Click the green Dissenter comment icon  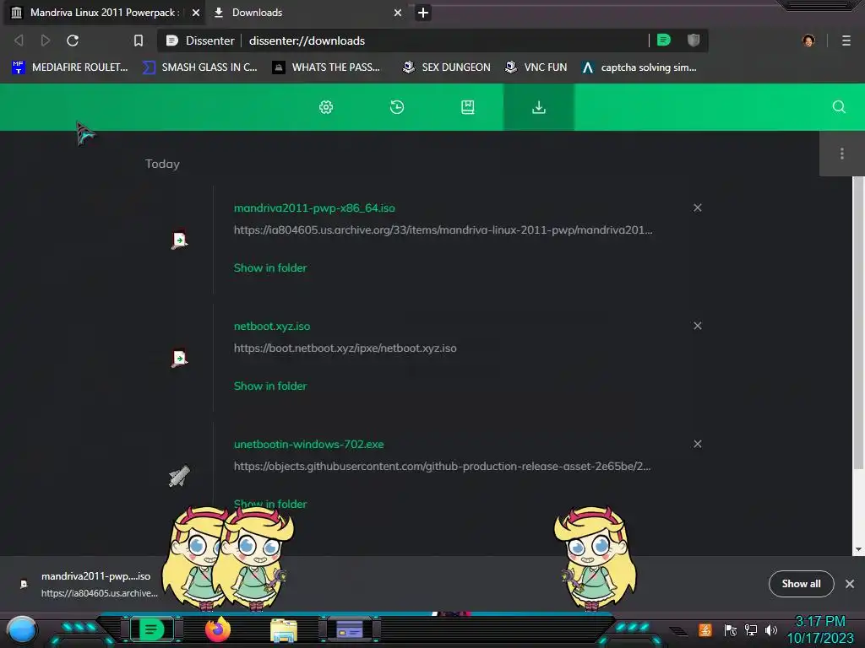664,40
